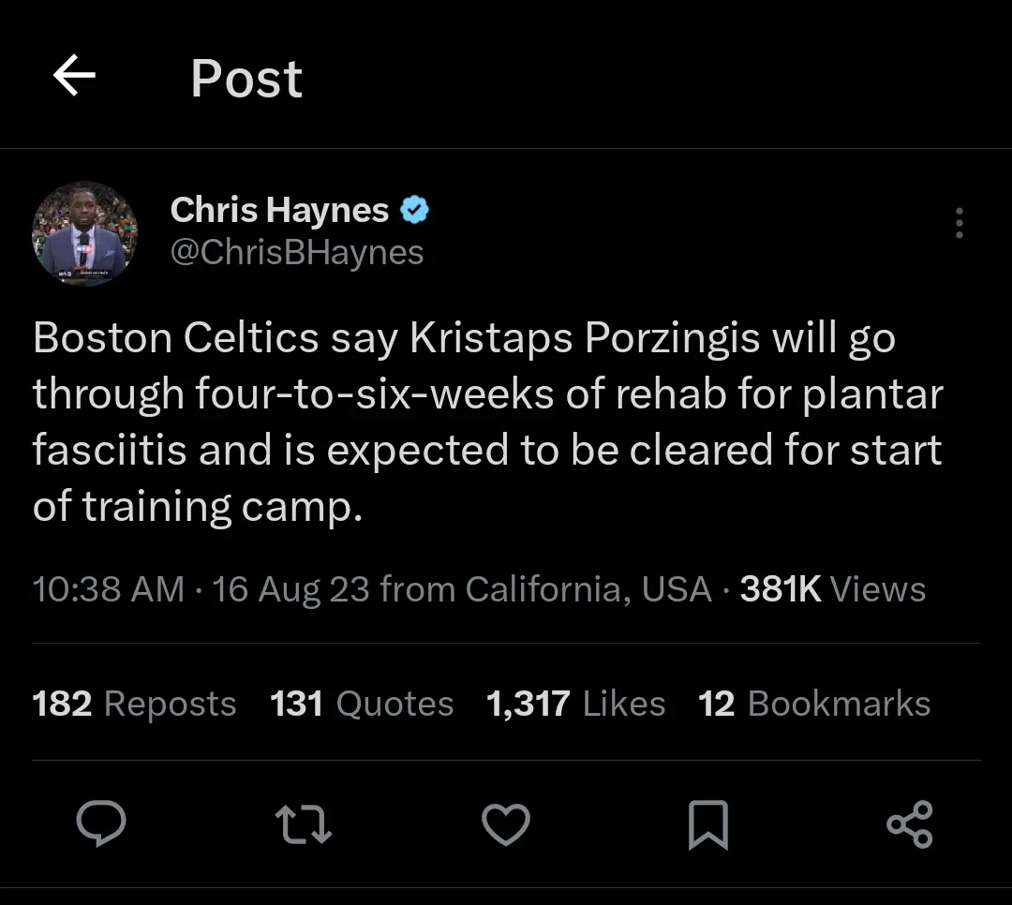Viewport: 1012px width, 905px height.
Task: Show the 131 Quotes
Action: click(362, 704)
